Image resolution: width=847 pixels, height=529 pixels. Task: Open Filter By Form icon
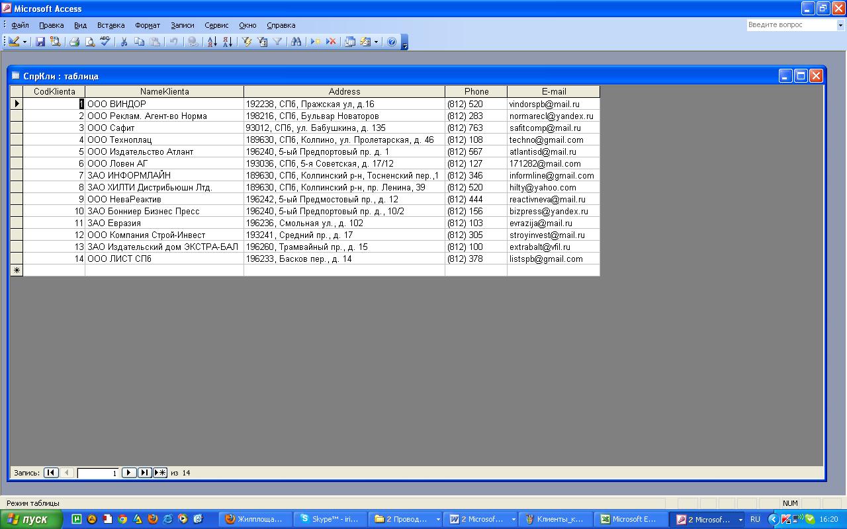(263, 42)
